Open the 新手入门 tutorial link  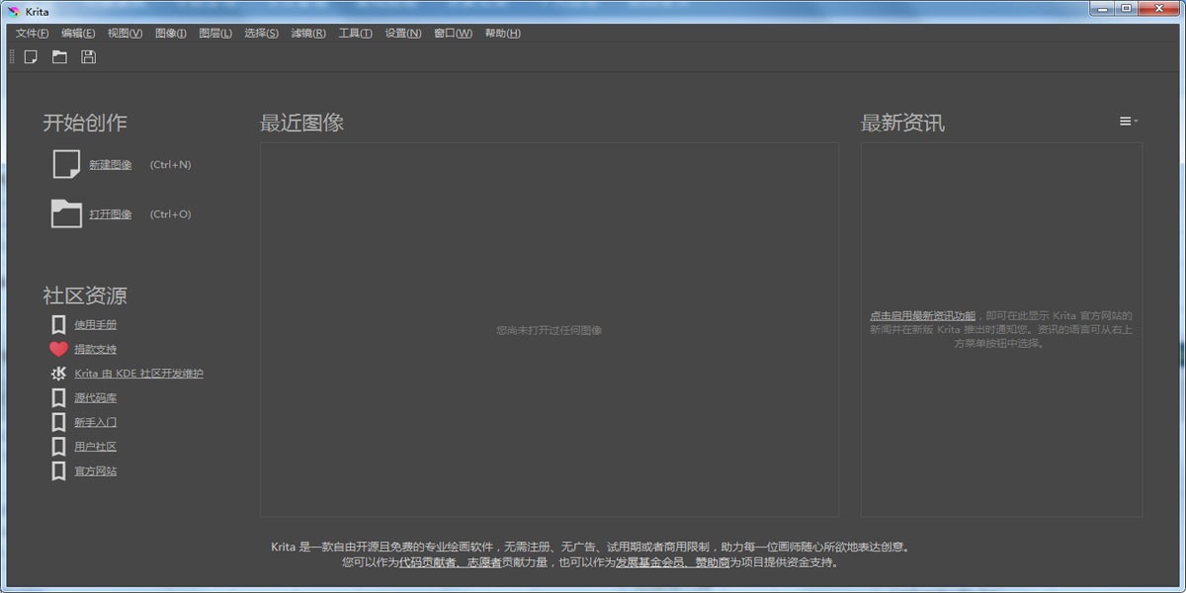tap(96, 421)
